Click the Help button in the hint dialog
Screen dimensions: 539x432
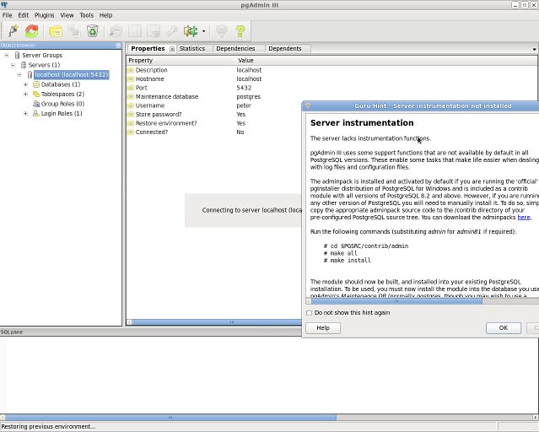[322, 328]
